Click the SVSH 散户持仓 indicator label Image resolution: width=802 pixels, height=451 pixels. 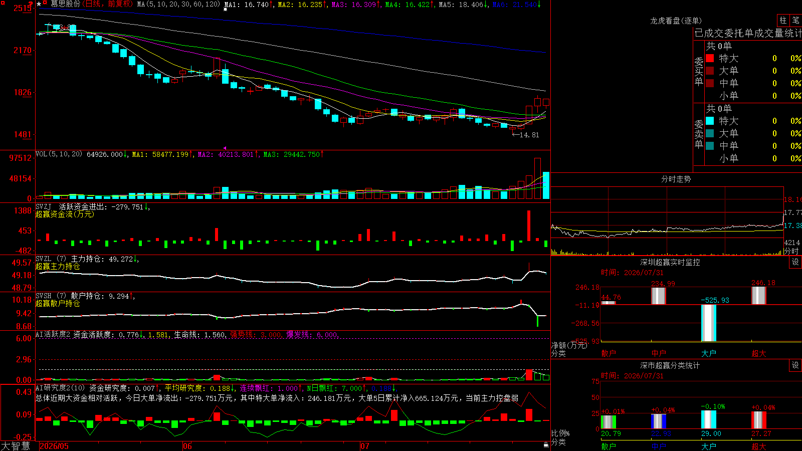85,296
